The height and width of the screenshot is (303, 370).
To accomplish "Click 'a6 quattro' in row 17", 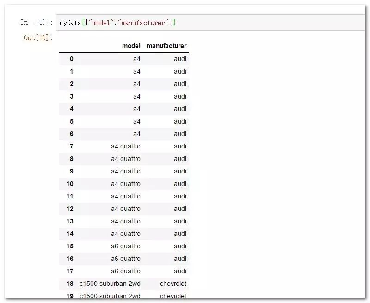I will coord(126,272).
